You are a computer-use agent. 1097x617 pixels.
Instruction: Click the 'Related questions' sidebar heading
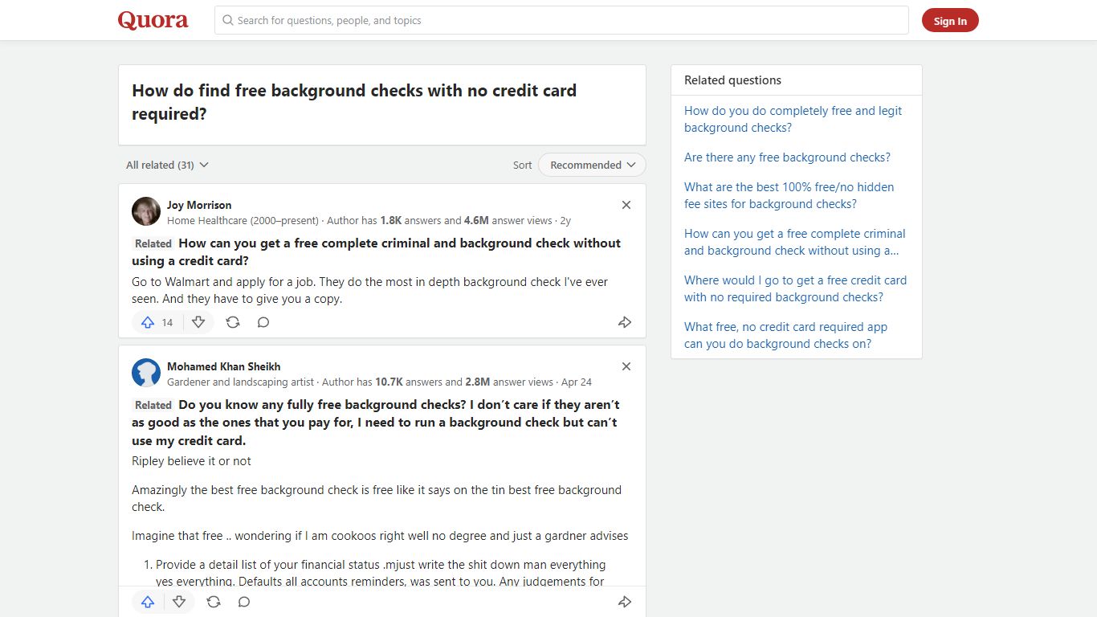tap(732, 80)
